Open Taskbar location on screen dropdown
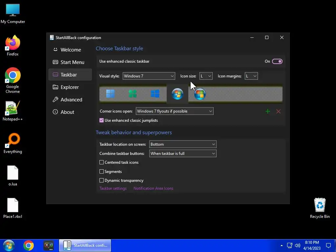 pyautogui.click(x=183, y=144)
